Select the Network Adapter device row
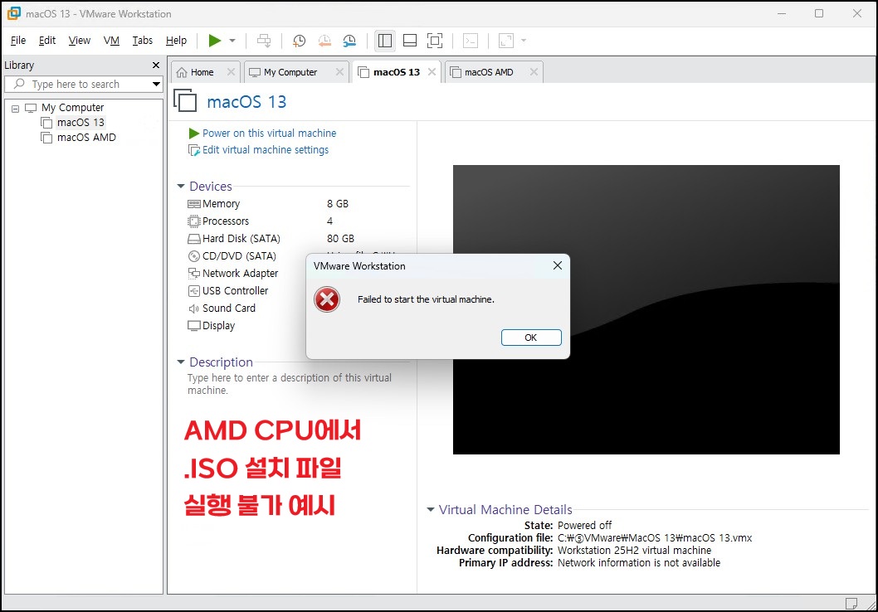Screen dimensions: 878x612 click(x=233, y=274)
